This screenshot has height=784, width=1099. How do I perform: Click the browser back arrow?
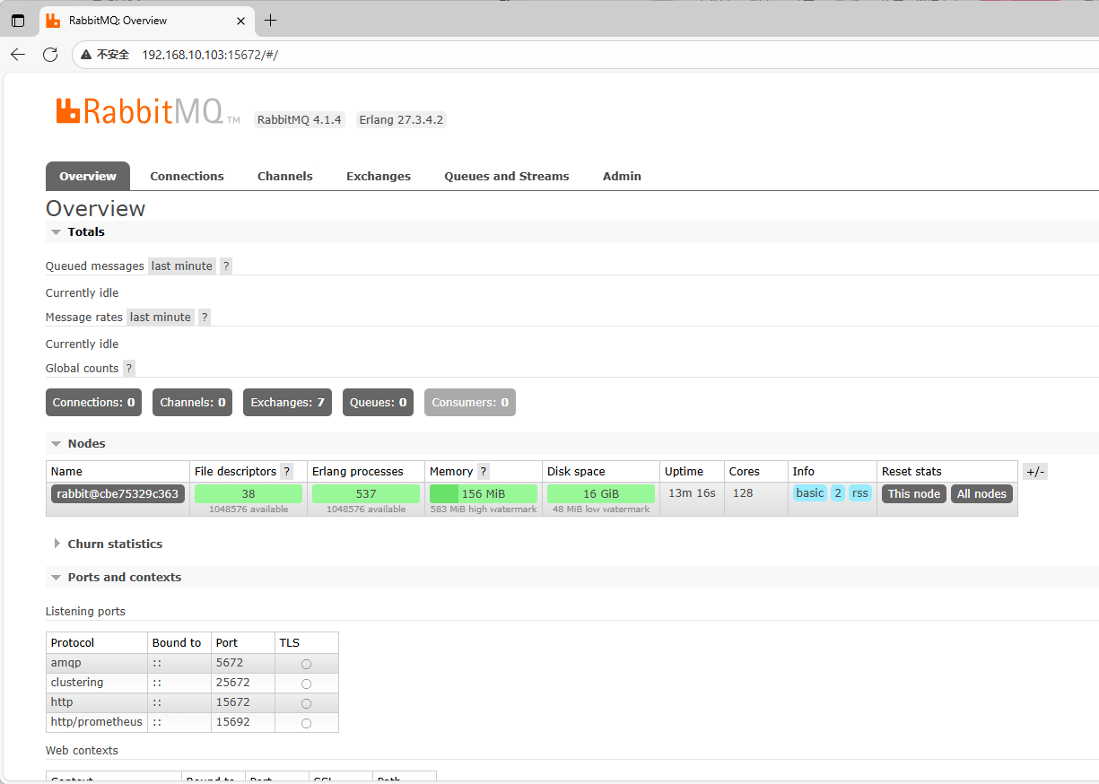click(x=18, y=55)
